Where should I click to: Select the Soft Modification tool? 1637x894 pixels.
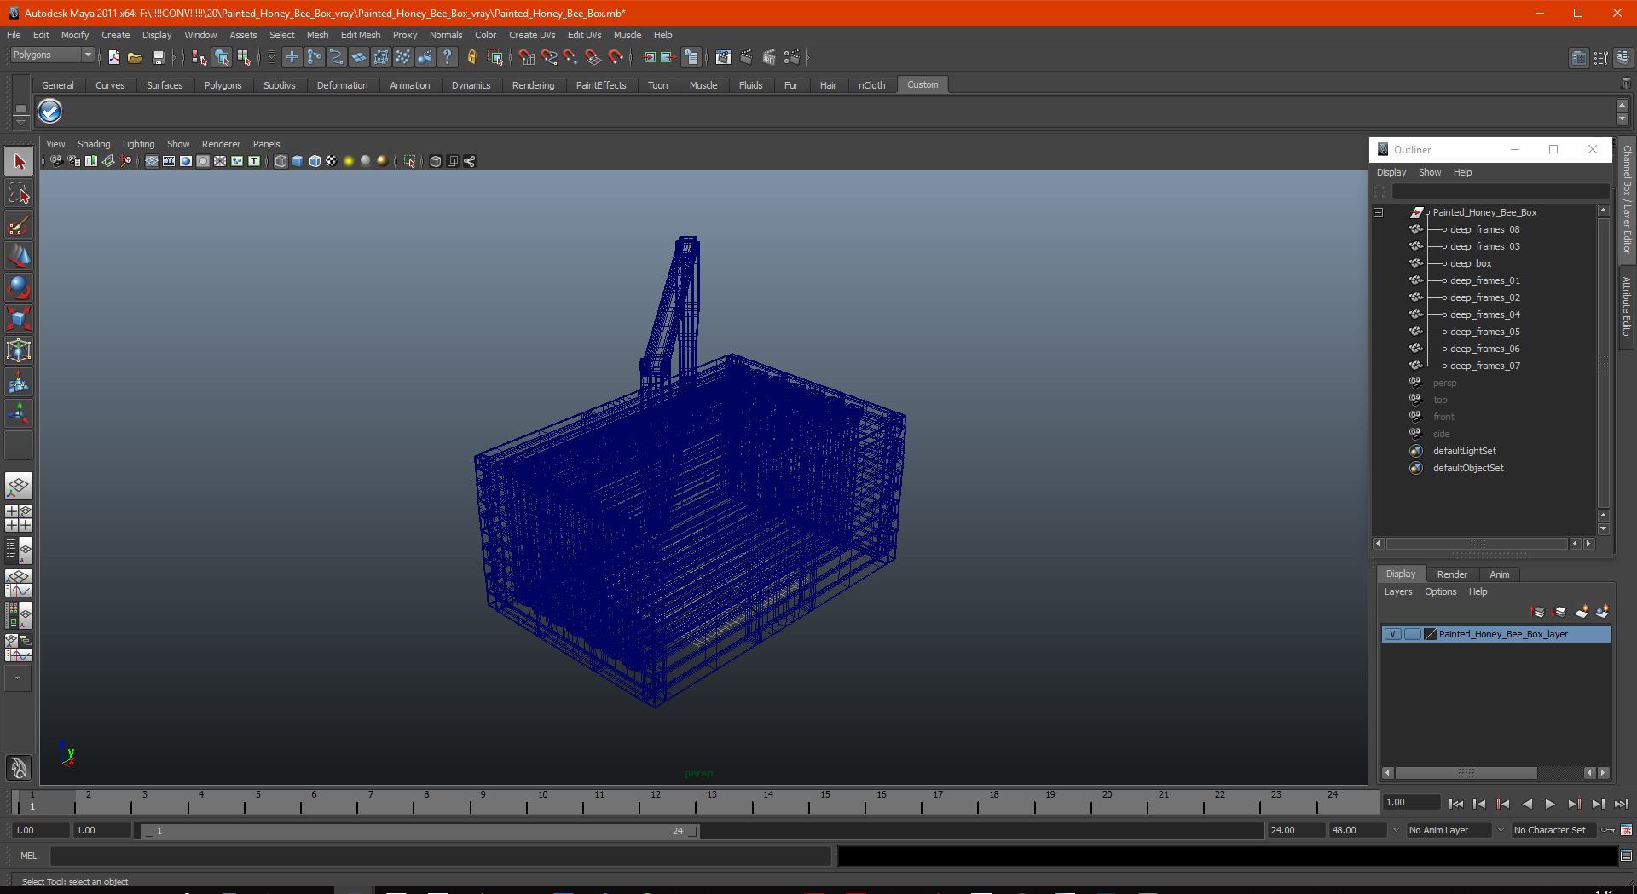coord(19,382)
